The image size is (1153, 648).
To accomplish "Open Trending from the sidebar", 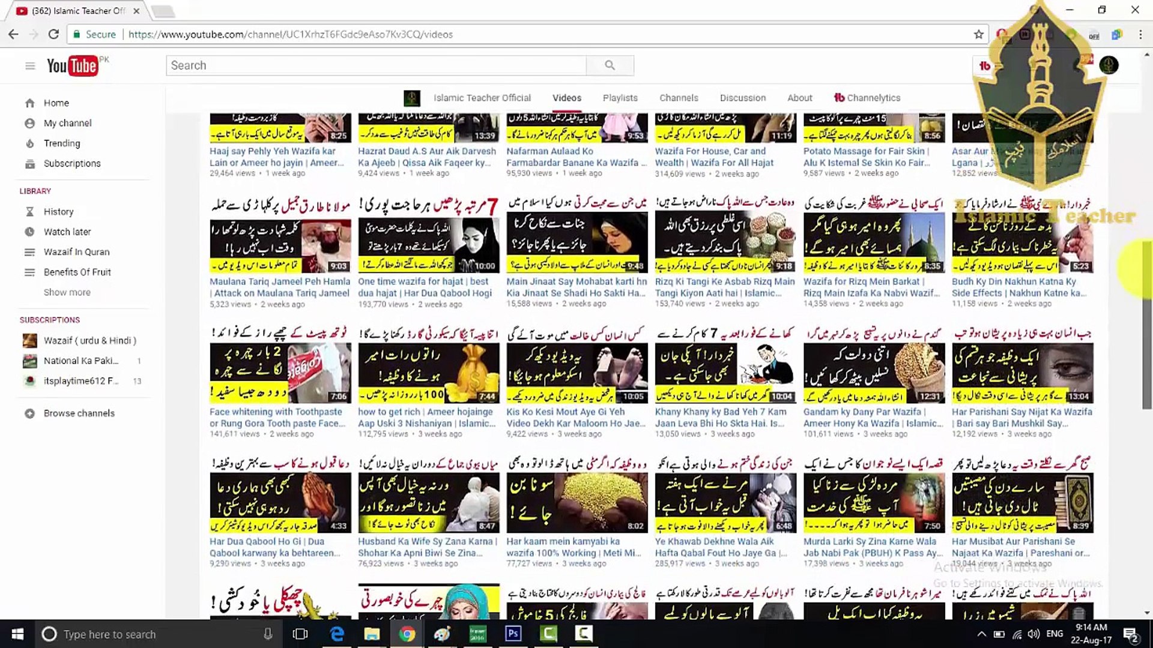I will [61, 143].
